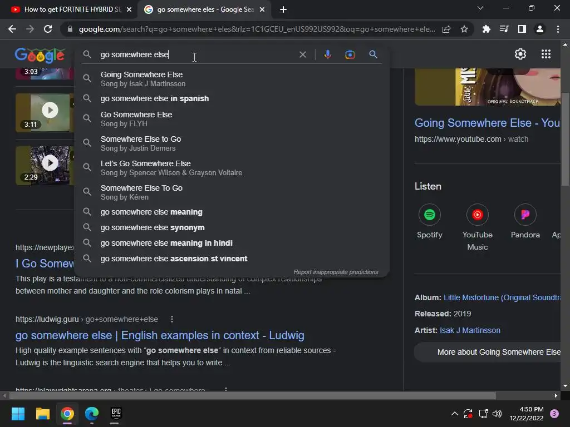This screenshot has height=427, width=570.
Task: Click the horizontal scrollbar thumb
Action: point(252,395)
